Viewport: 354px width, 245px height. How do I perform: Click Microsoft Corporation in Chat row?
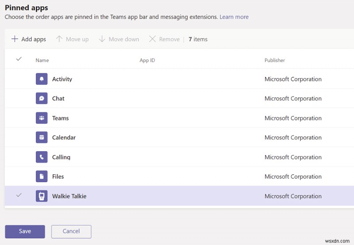[x=293, y=99]
